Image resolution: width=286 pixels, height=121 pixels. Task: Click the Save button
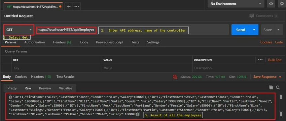click(268, 30)
